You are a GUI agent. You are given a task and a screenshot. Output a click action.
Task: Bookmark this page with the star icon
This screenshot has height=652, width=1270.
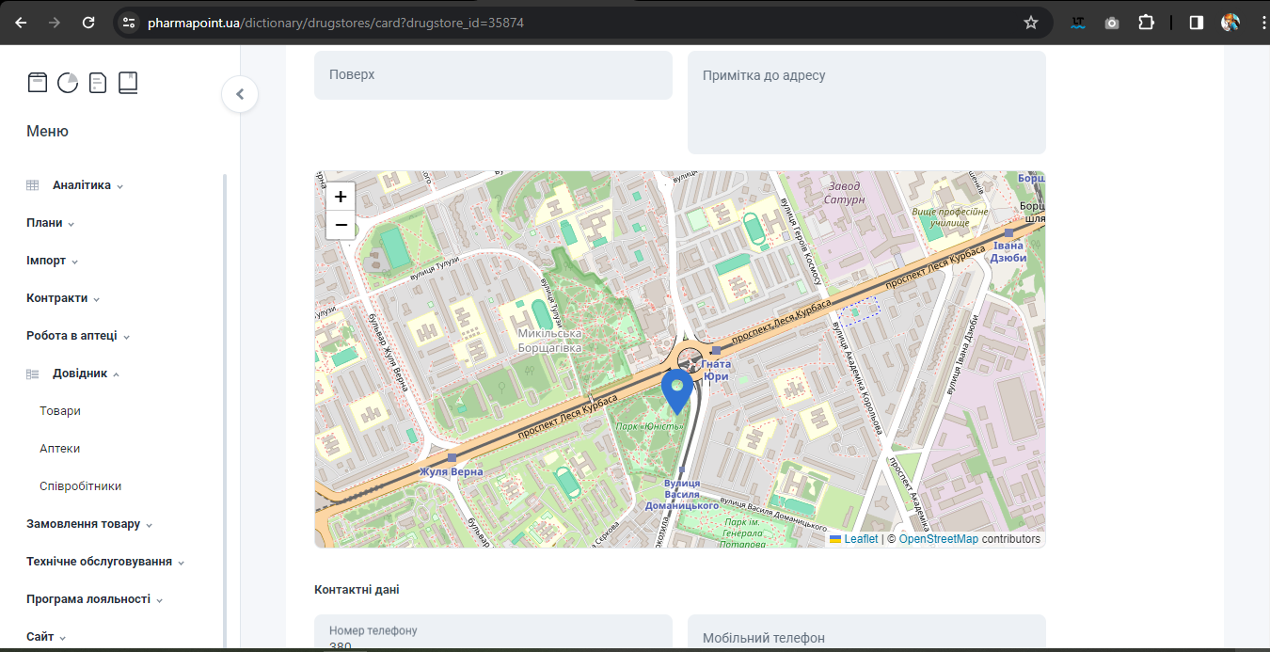tap(1031, 23)
